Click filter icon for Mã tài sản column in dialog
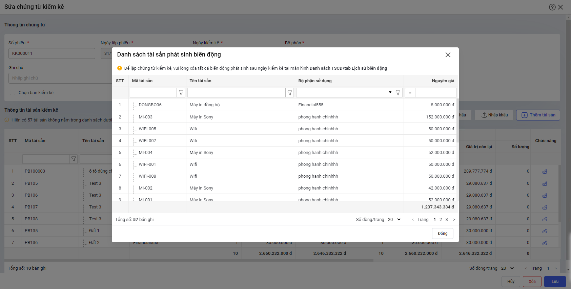Viewport: 571px width, 289px height. click(x=181, y=93)
